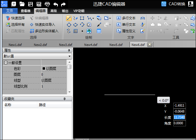Image resolution: width=196 pixels, height=140 pixels.
Task: Click the 单行文本 button
Action: click(126, 25)
